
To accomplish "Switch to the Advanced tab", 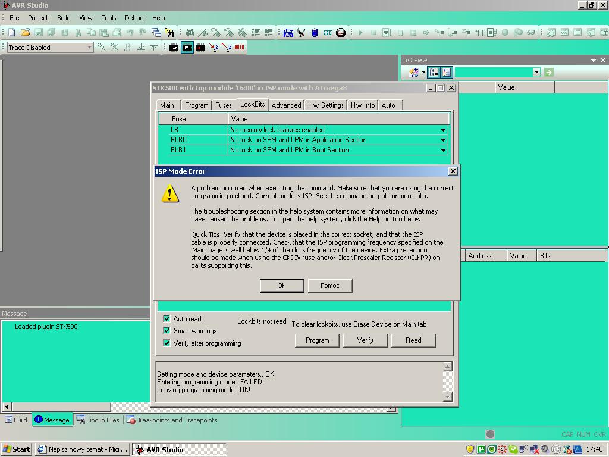I will pos(286,105).
